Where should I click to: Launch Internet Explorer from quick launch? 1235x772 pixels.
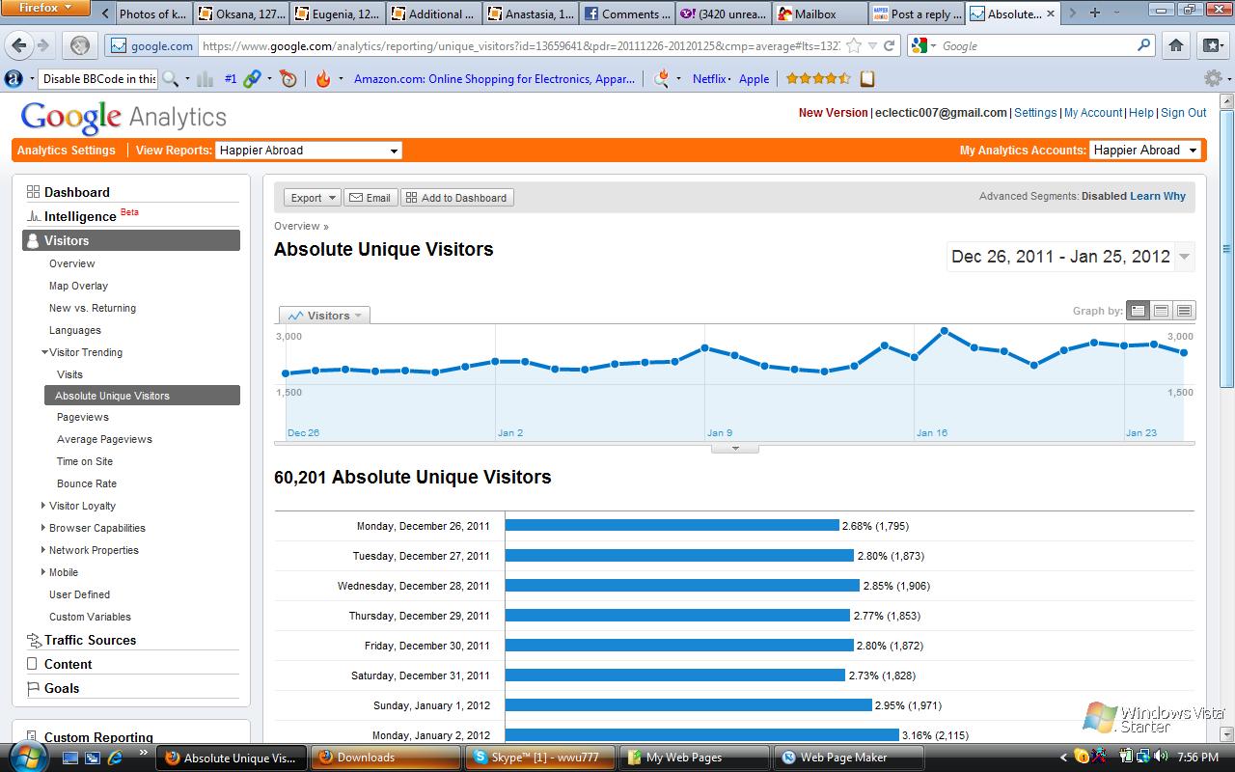coord(114,758)
